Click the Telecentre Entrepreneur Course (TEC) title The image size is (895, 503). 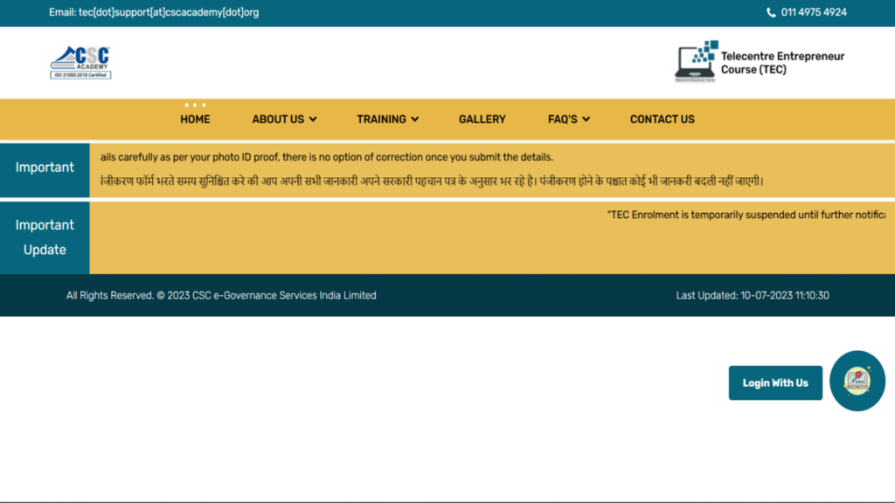[x=782, y=63]
